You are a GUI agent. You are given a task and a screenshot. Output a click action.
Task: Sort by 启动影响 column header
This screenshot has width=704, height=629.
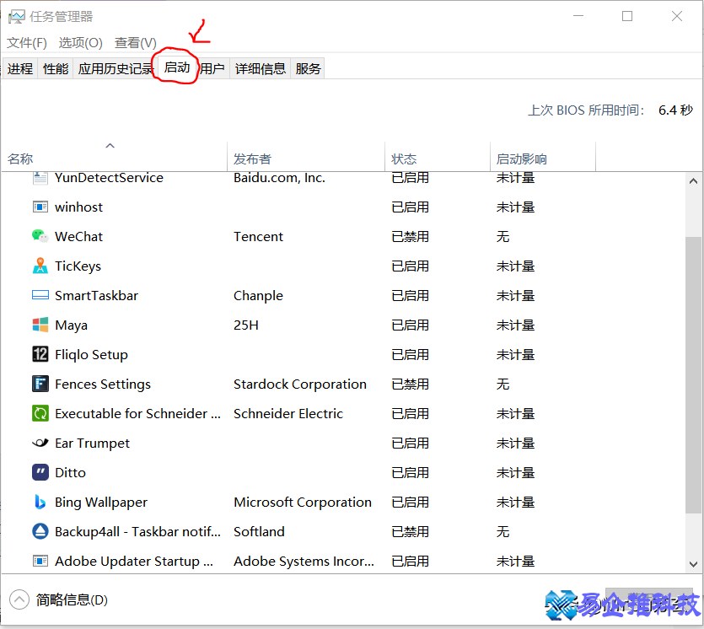522,159
